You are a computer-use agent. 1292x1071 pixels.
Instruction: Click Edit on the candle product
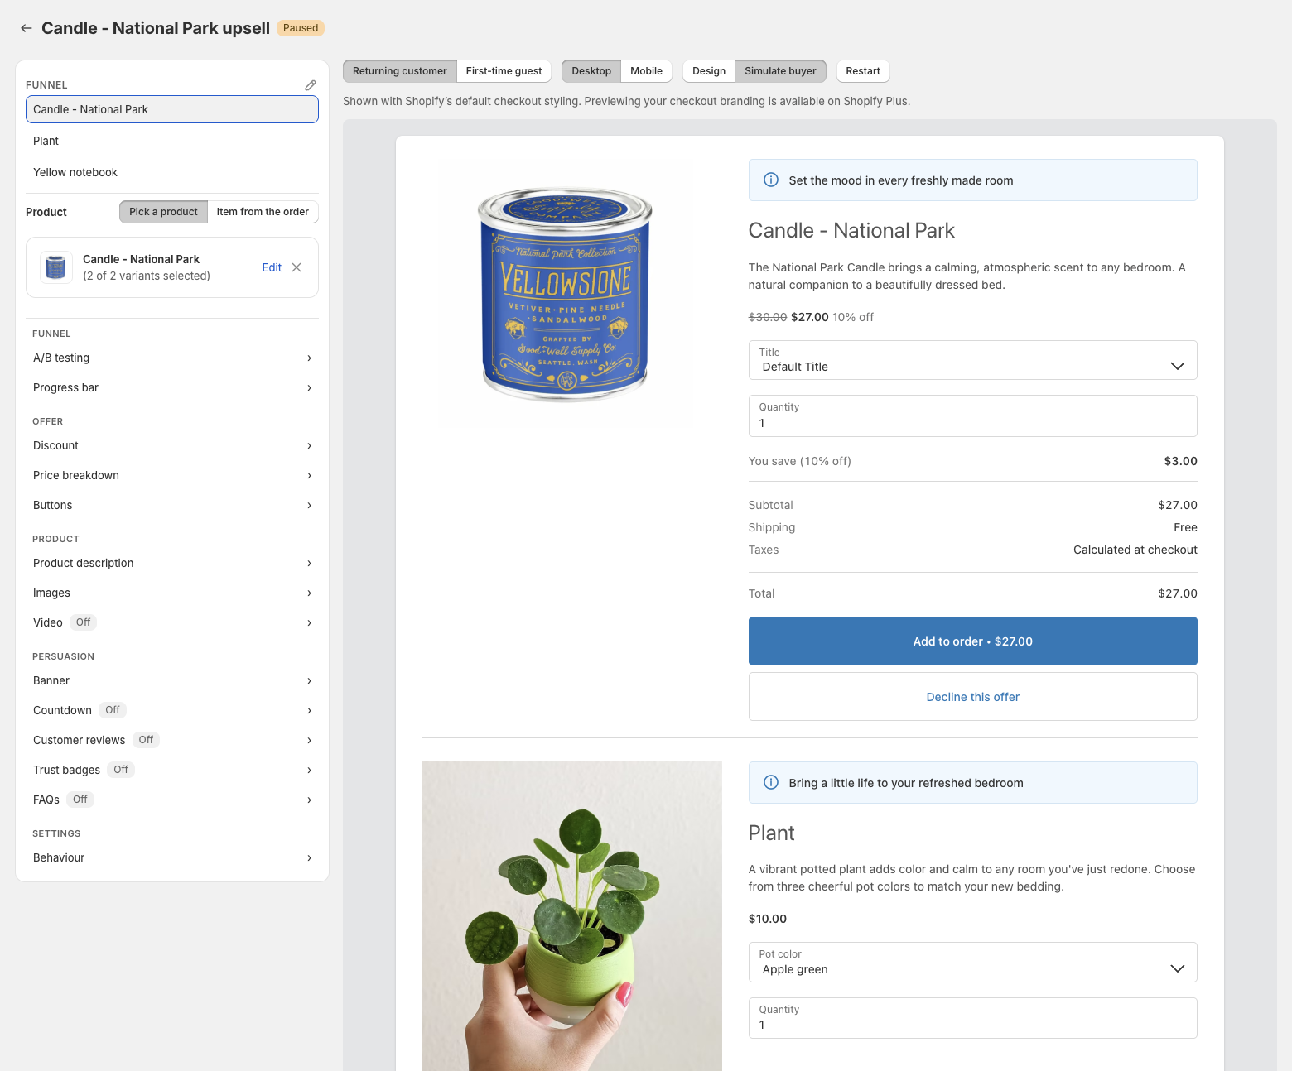[272, 267]
